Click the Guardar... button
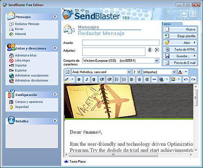 coord(180,56)
